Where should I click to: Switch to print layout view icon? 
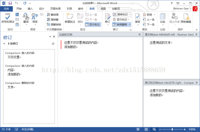click(x=146, y=129)
